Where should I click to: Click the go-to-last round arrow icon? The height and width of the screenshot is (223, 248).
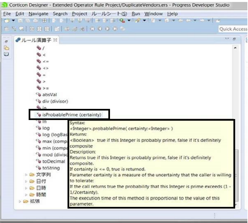pyautogui.click(x=115, y=29)
